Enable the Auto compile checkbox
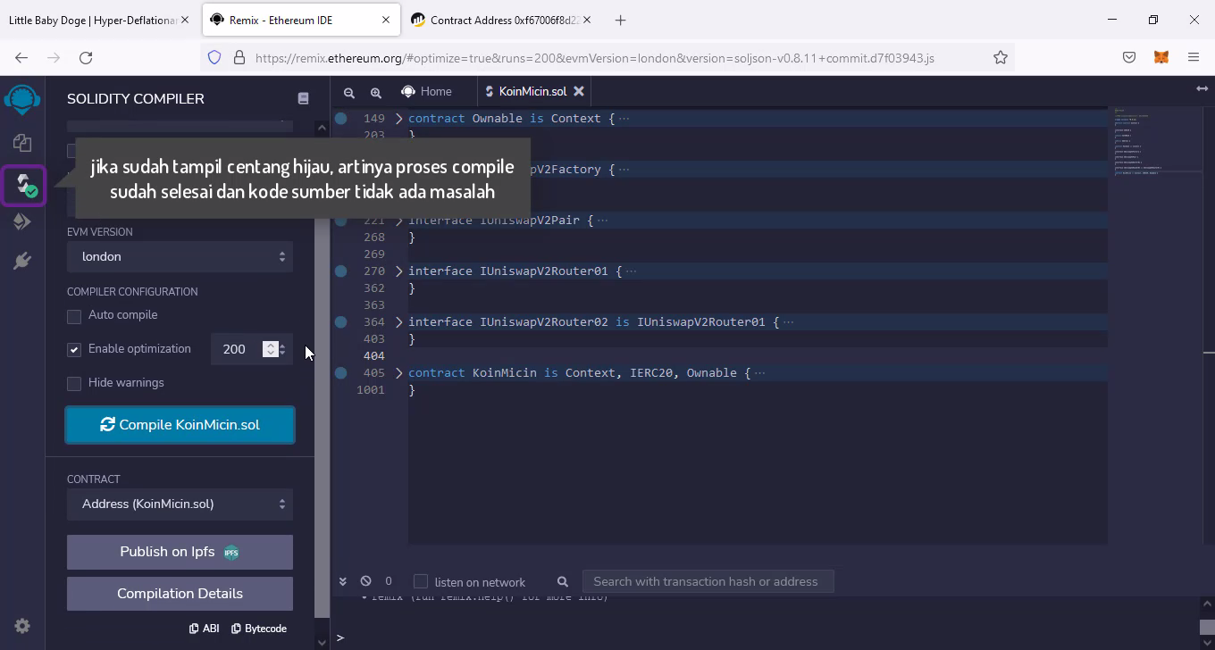1215x650 pixels. pyautogui.click(x=74, y=316)
